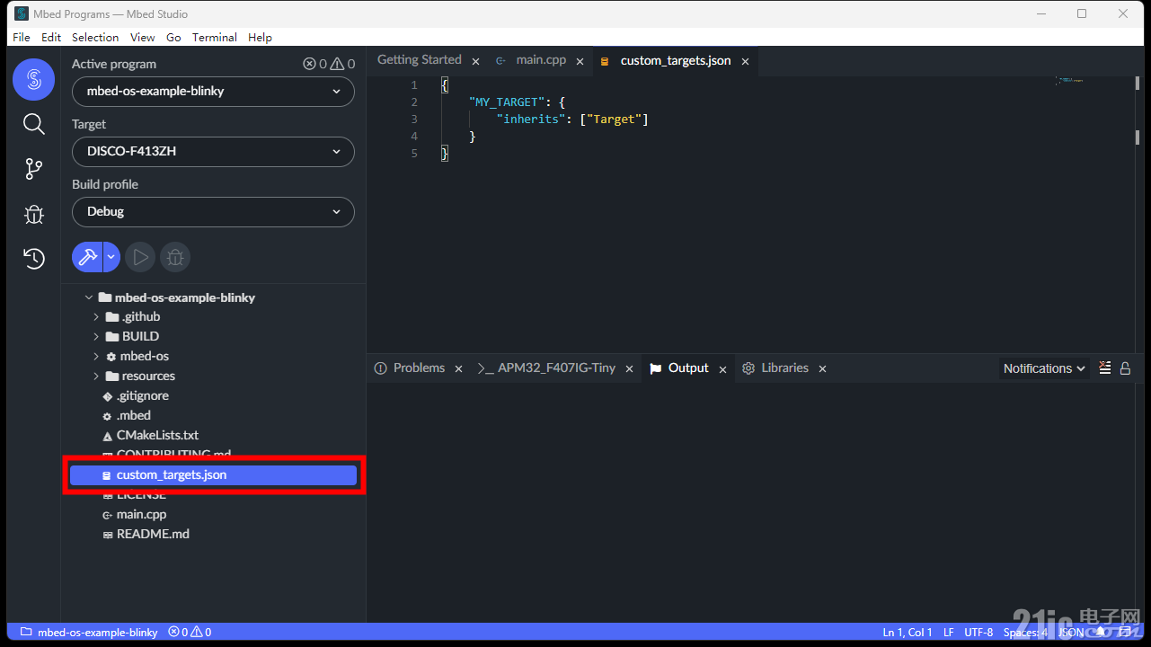The width and height of the screenshot is (1151, 647).
Task: Select custom_targets.json in the file tree
Action: pyautogui.click(x=213, y=474)
